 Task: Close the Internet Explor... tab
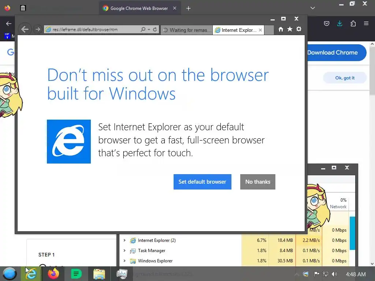click(260, 30)
